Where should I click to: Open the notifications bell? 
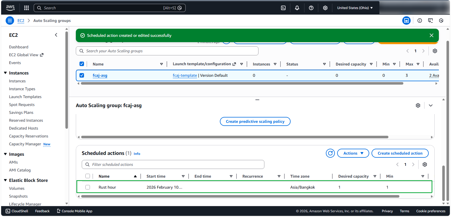tap(297, 8)
